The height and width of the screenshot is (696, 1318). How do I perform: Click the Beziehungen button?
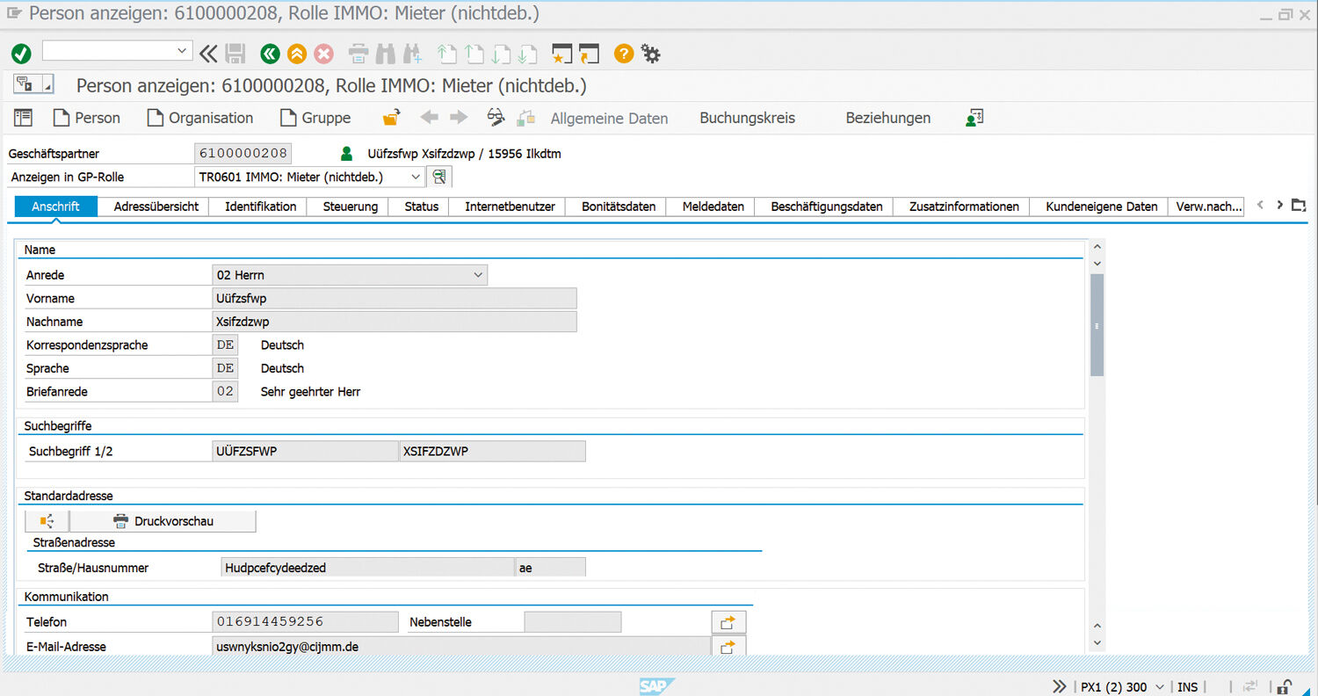point(887,118)
